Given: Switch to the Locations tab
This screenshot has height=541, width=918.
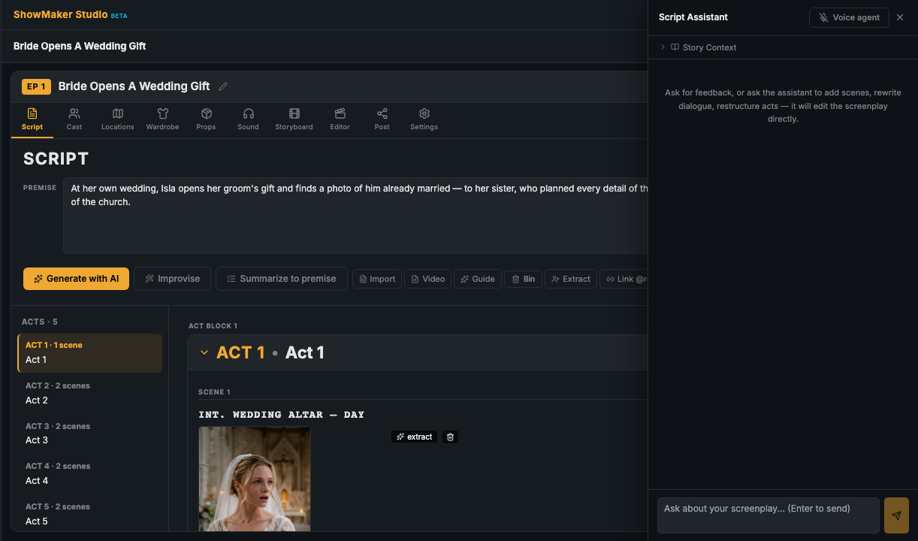Looking at the screenshot, I should tap(118, 119).
